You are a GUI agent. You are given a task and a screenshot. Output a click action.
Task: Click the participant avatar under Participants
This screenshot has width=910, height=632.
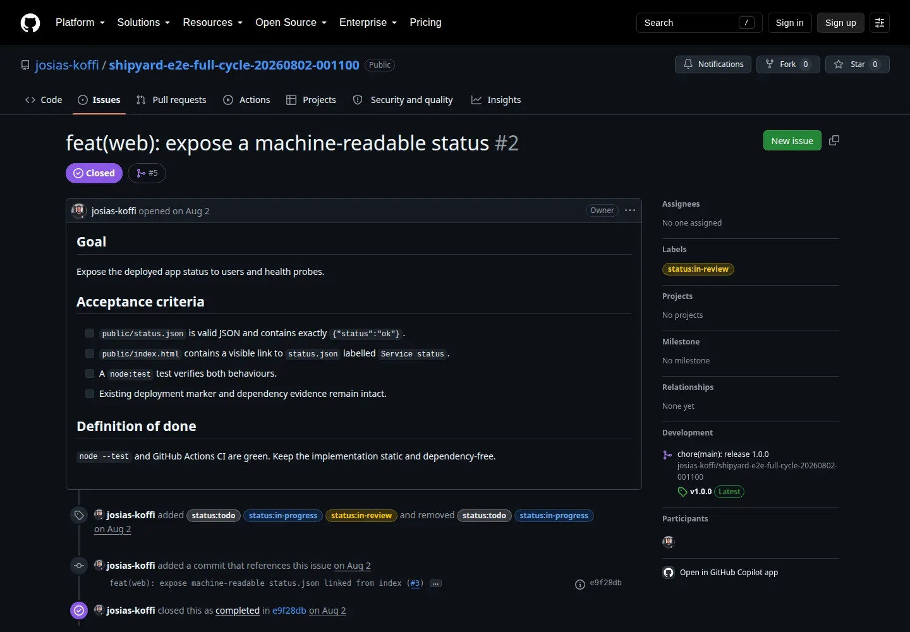tap(669, 542)
